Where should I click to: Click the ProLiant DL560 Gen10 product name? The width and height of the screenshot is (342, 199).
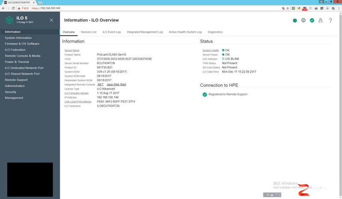pyautogui.click(x=112, y=55)
